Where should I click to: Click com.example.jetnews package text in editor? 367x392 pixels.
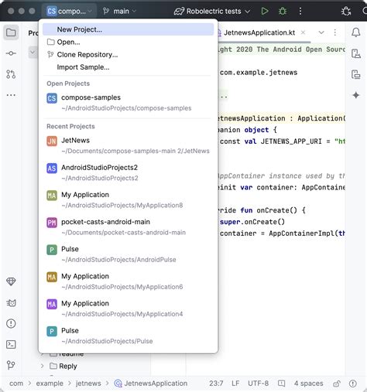click(259, 73)
